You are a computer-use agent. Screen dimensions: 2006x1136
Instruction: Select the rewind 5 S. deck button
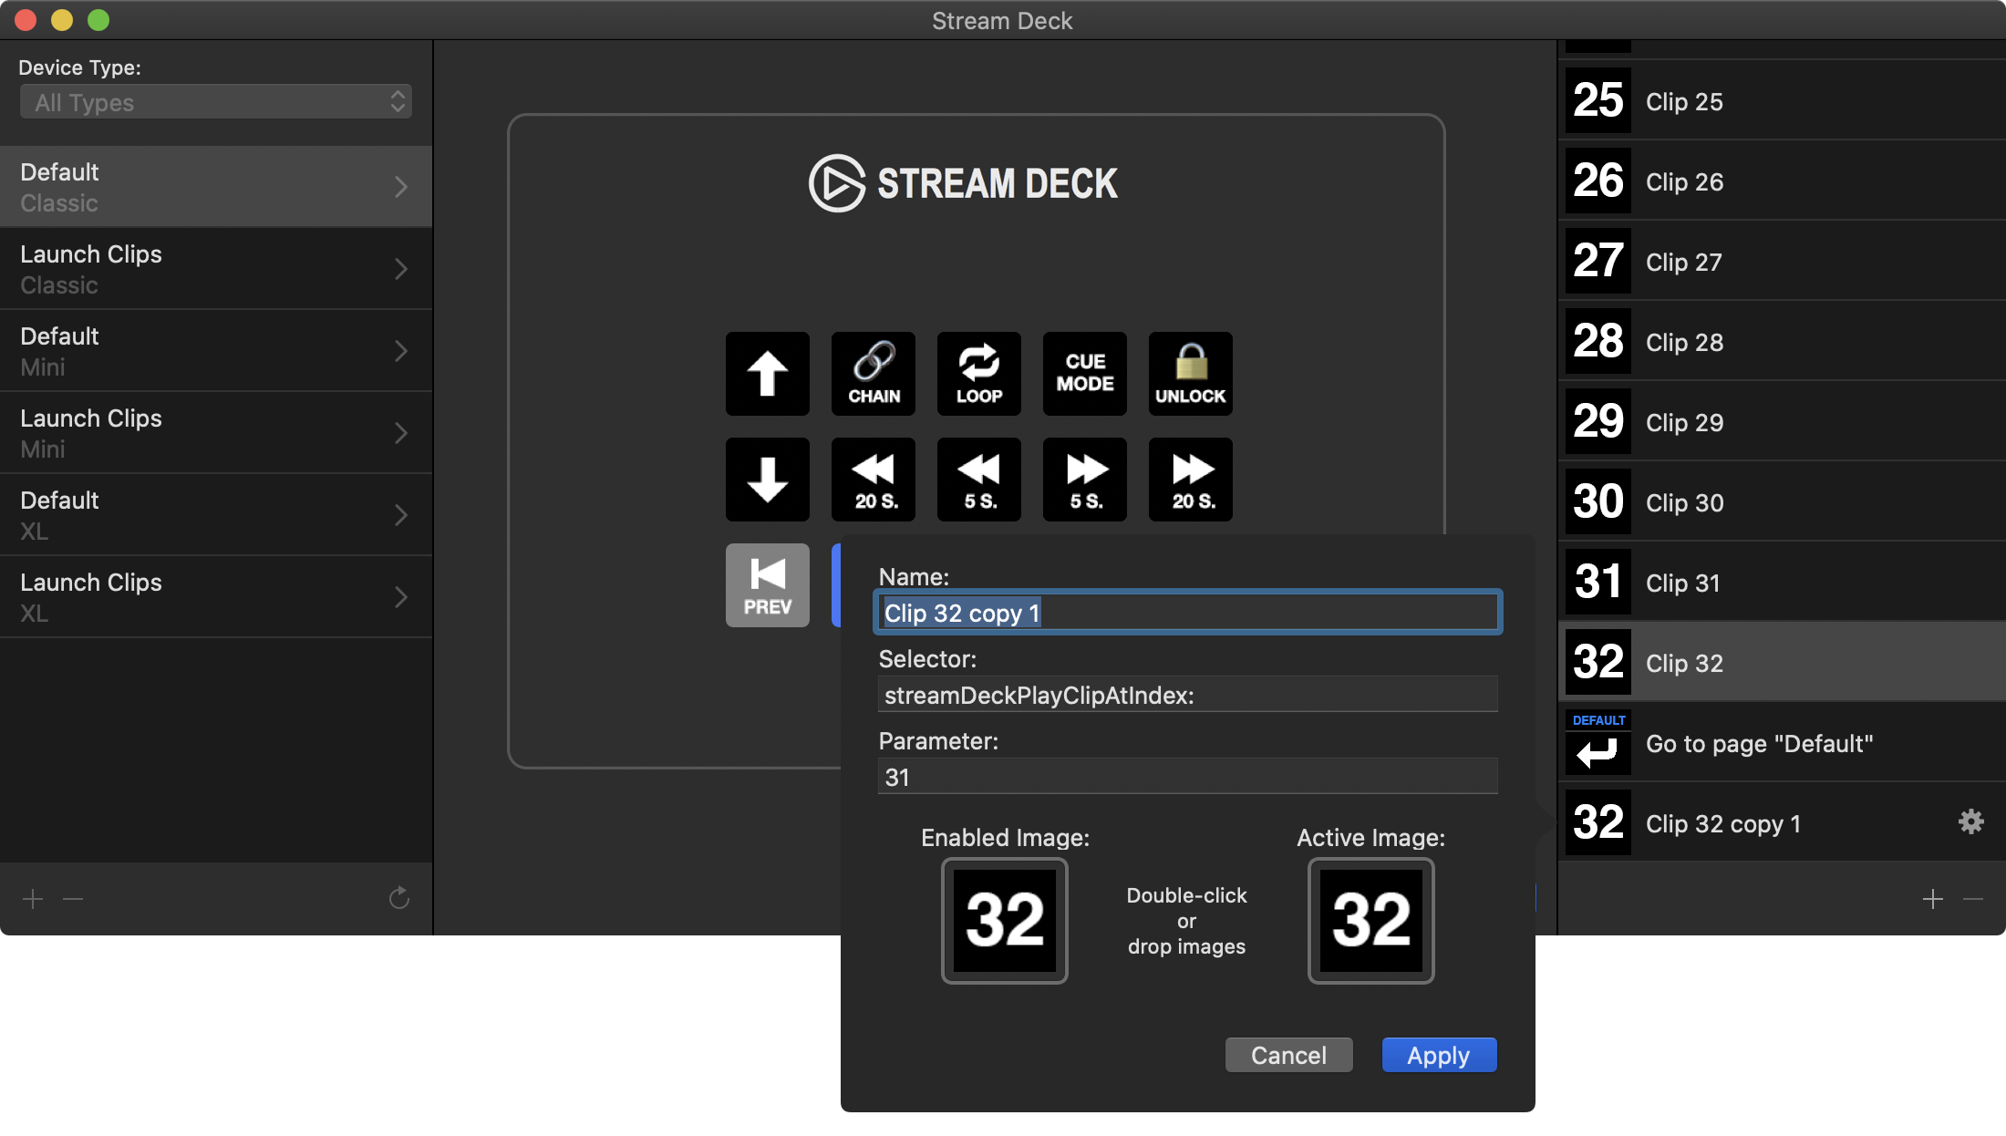pos(979,480)
